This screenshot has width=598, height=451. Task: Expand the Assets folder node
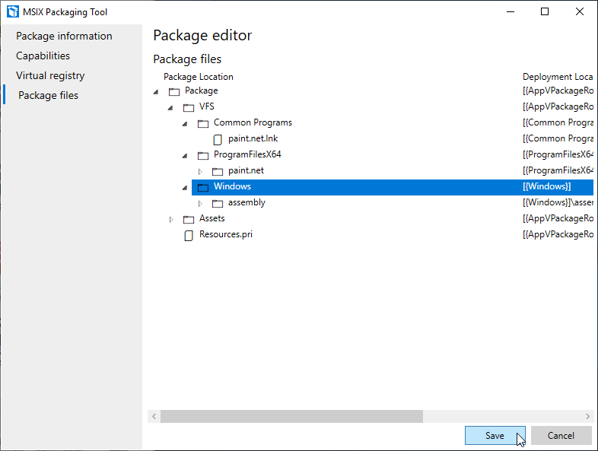171,219
